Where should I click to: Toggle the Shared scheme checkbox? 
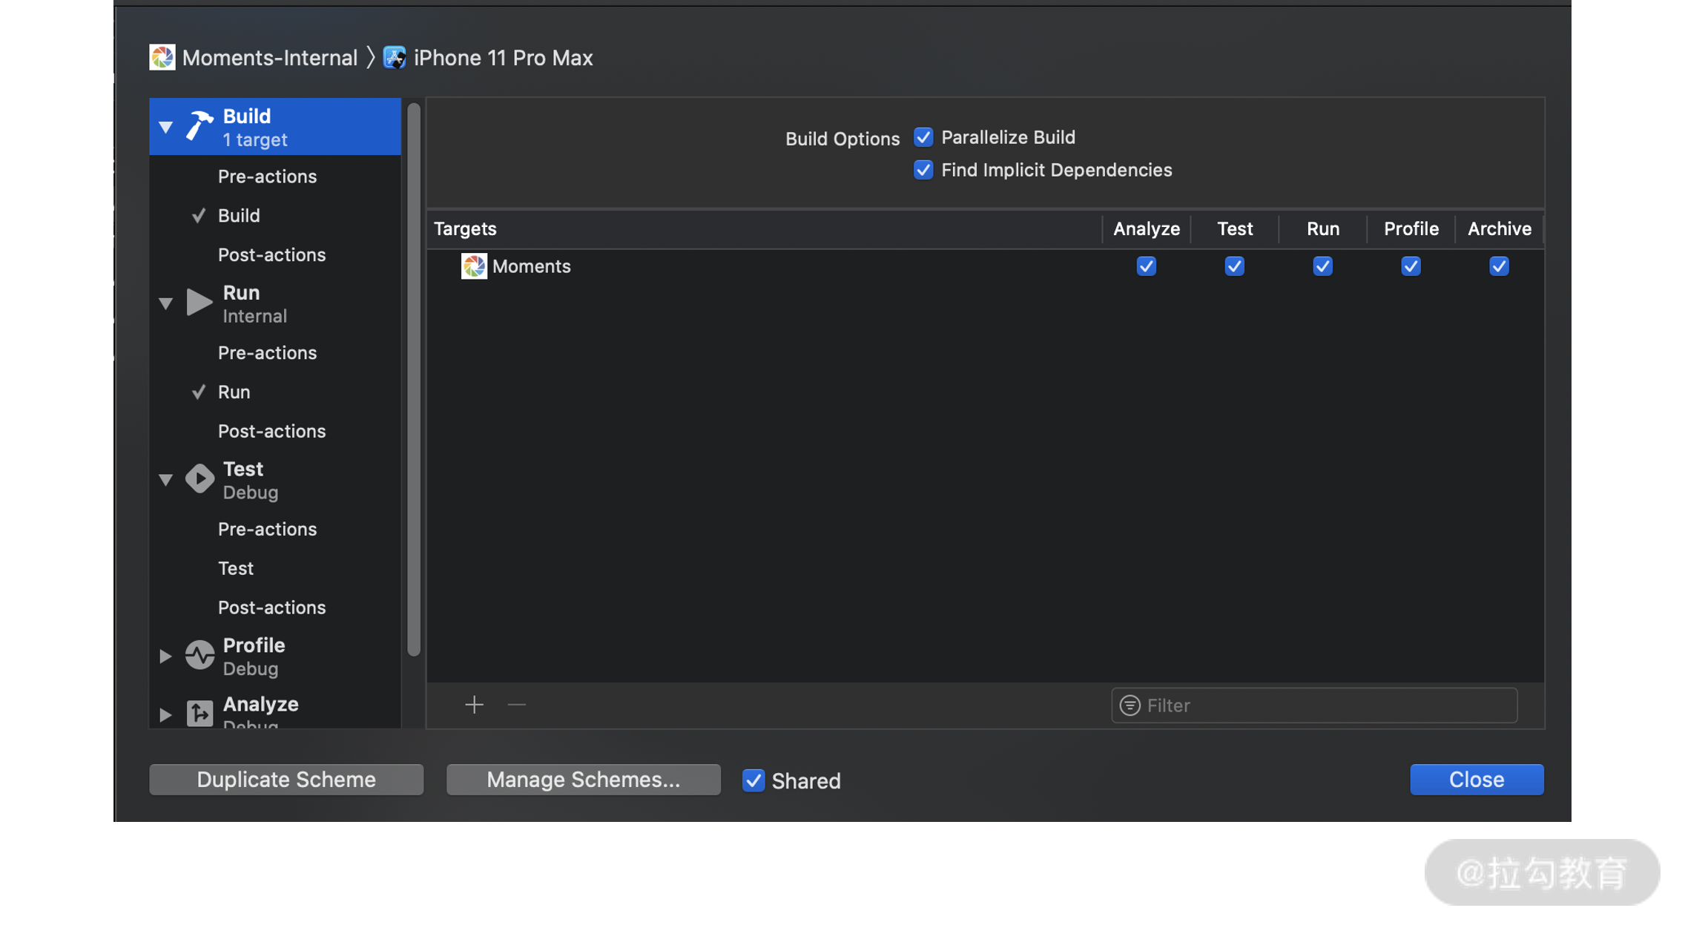[753, 780]
